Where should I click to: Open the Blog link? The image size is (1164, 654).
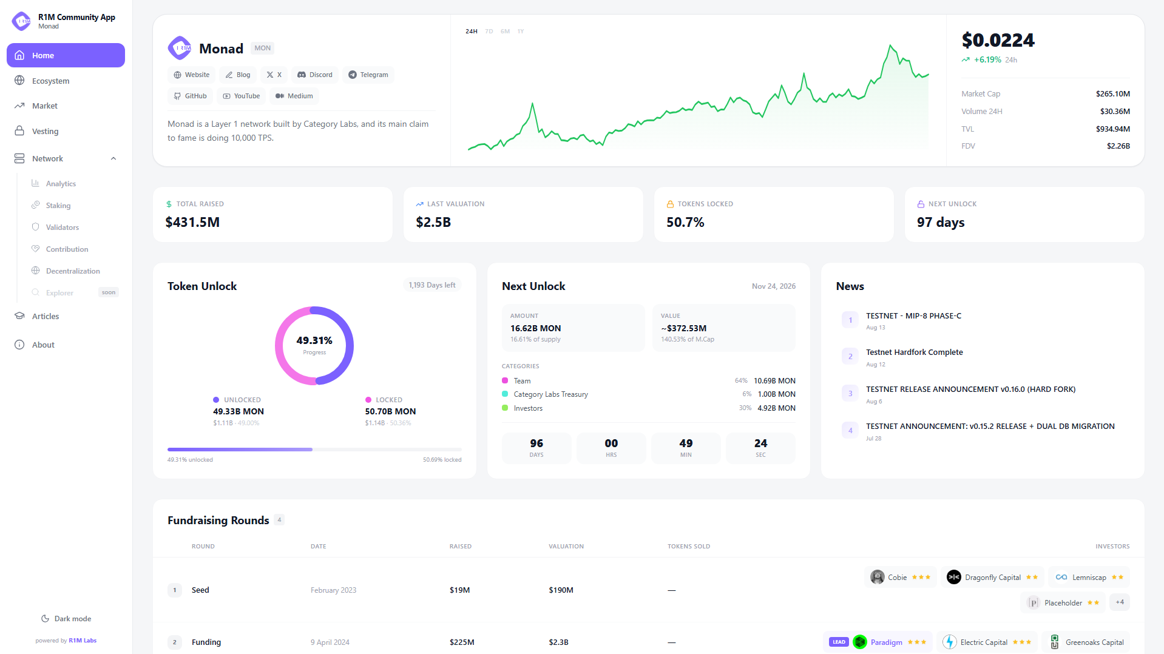pyautogui.click(x=237, y=75)
